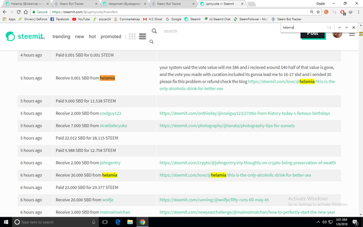This screenshot has width=363, height=227.
Task: Switch to Yabapmatt browser tab
Action: tap(125, 4)
